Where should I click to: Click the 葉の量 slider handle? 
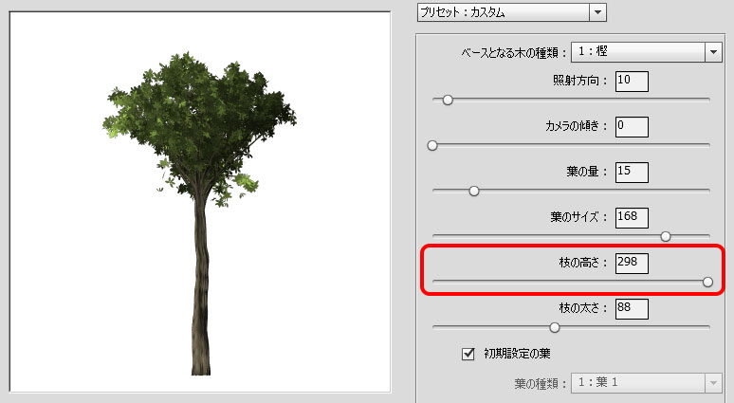coord(474,191)
